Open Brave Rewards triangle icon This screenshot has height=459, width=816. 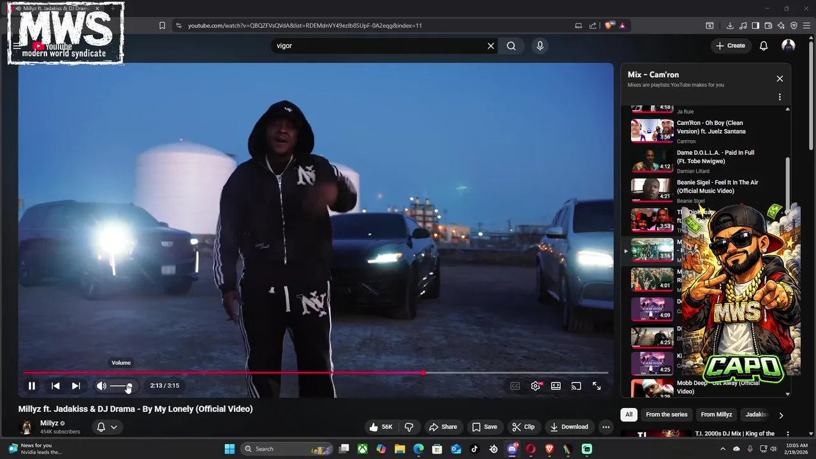tap(622, 25)
